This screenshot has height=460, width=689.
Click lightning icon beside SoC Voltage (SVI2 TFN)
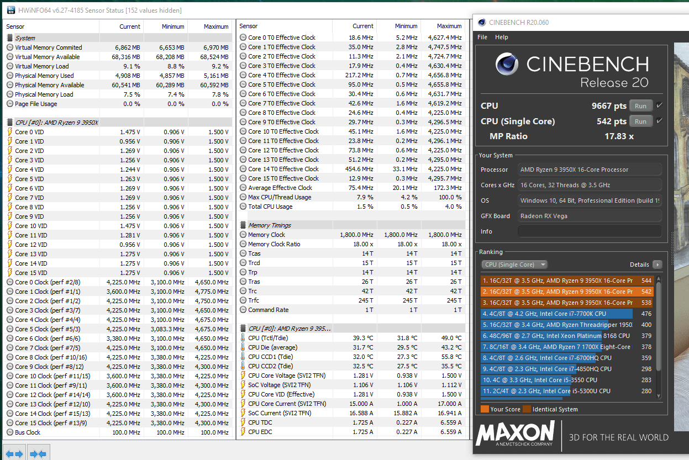point(244,385)
